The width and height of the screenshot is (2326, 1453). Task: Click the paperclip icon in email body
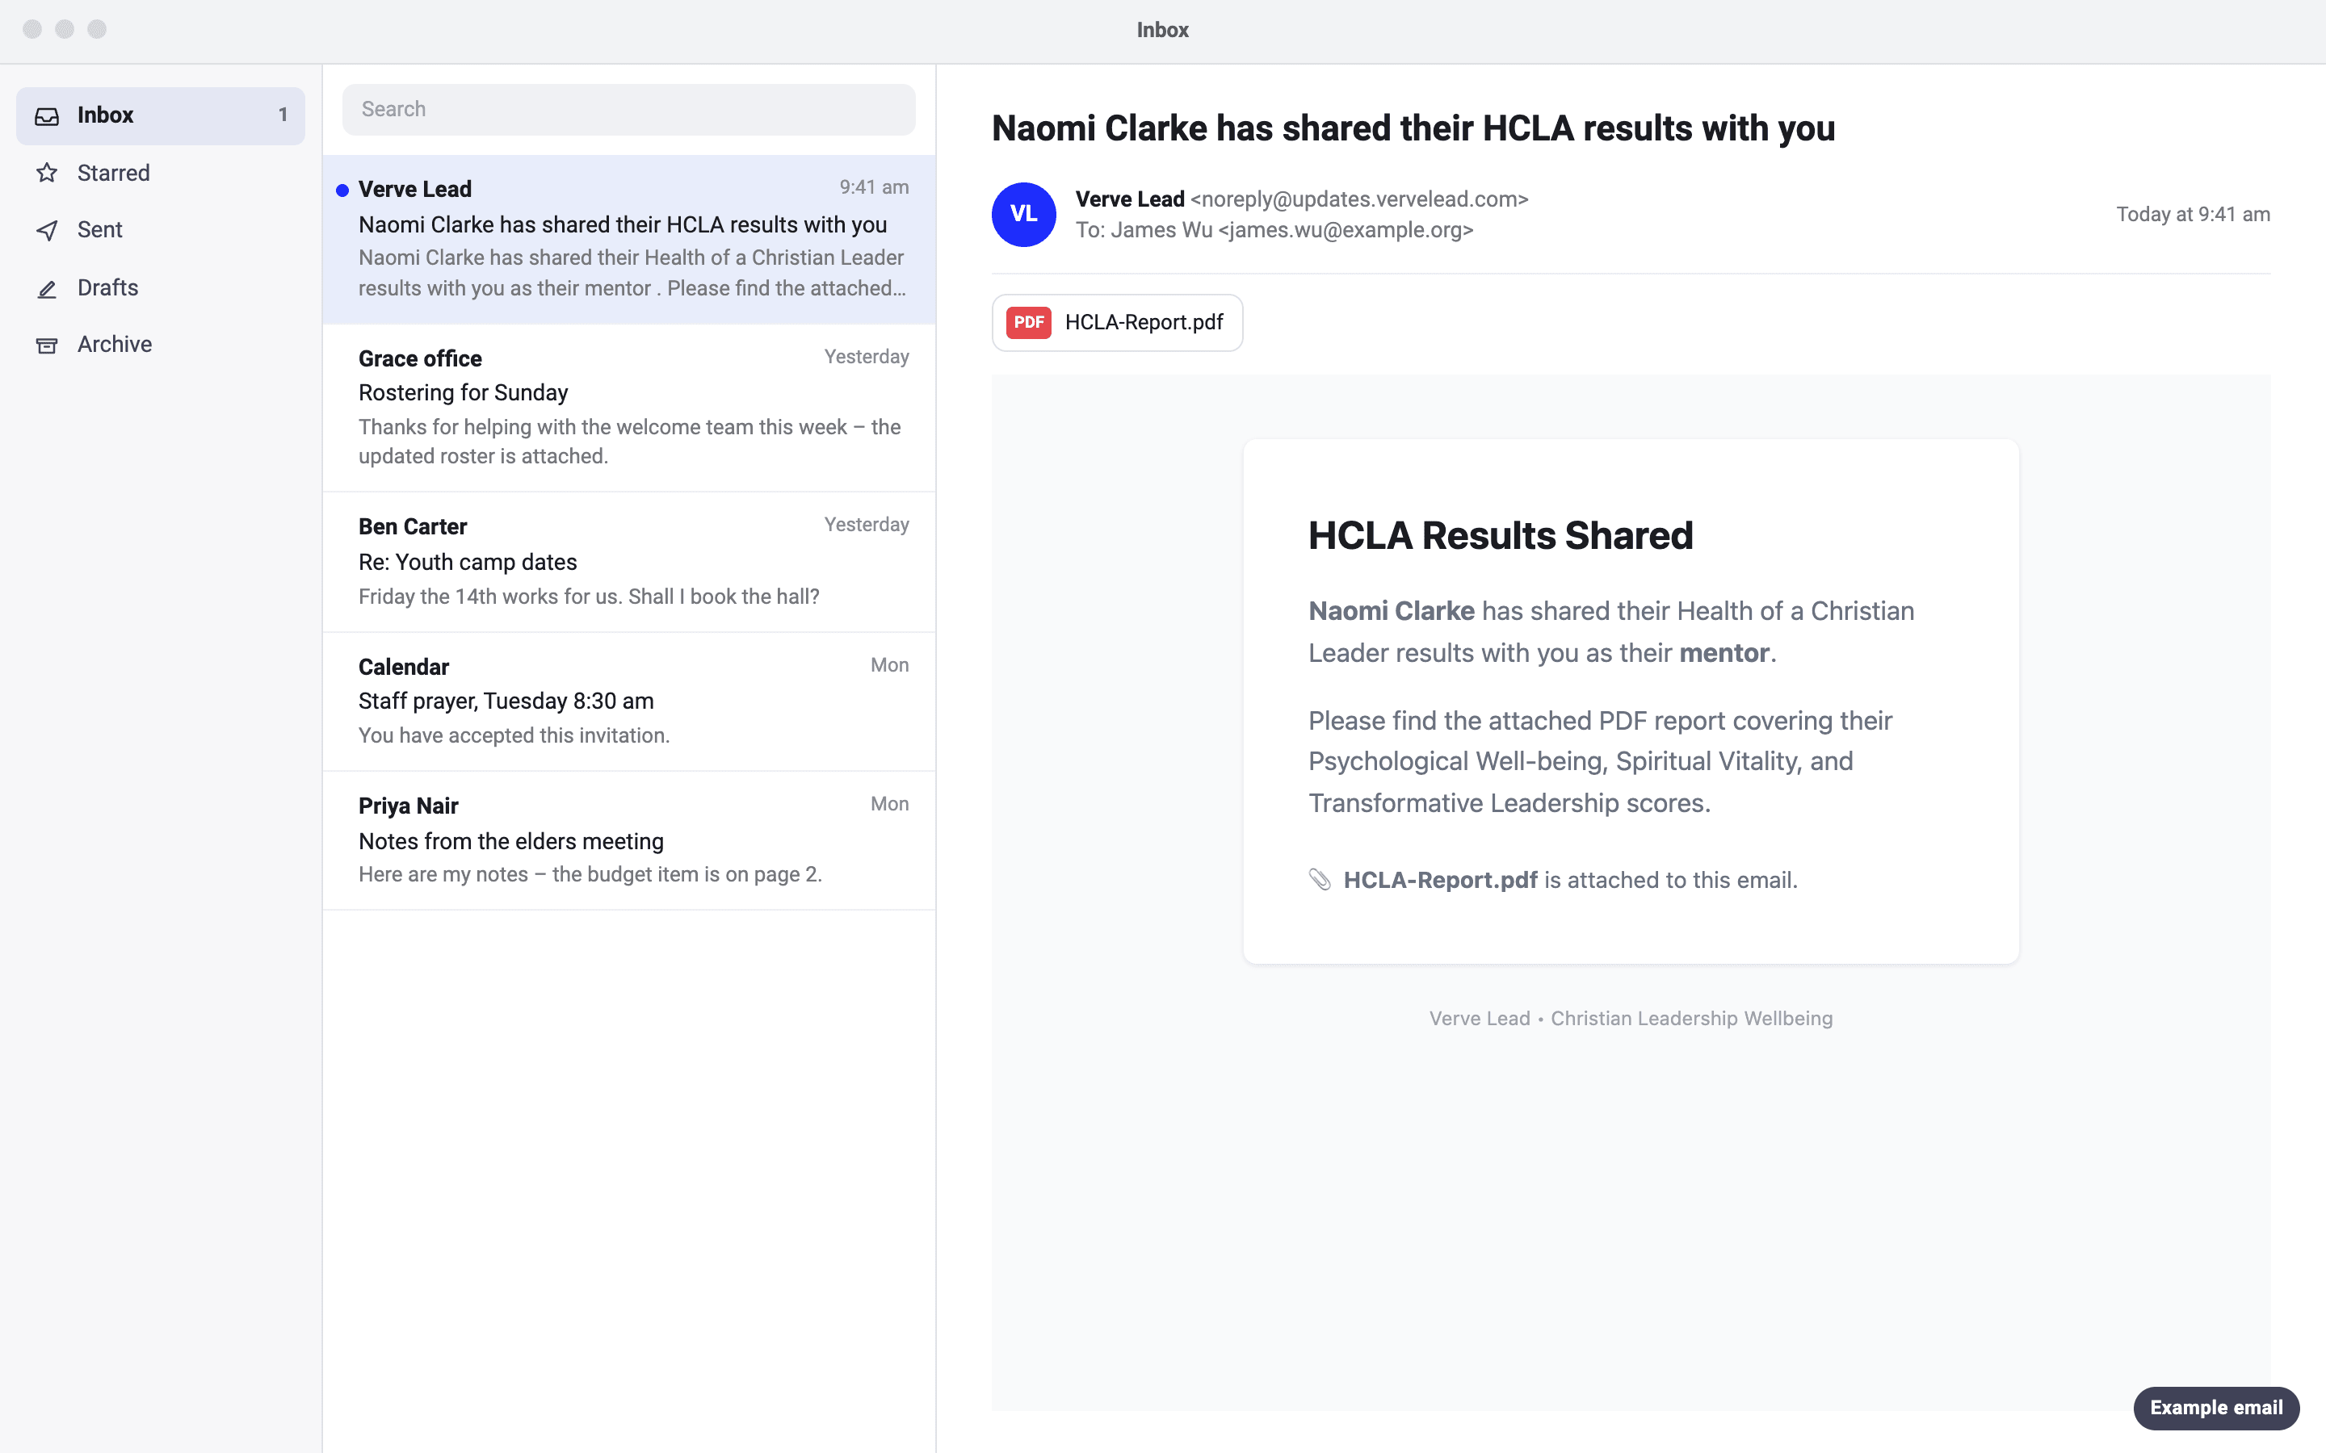(1320, 879)
